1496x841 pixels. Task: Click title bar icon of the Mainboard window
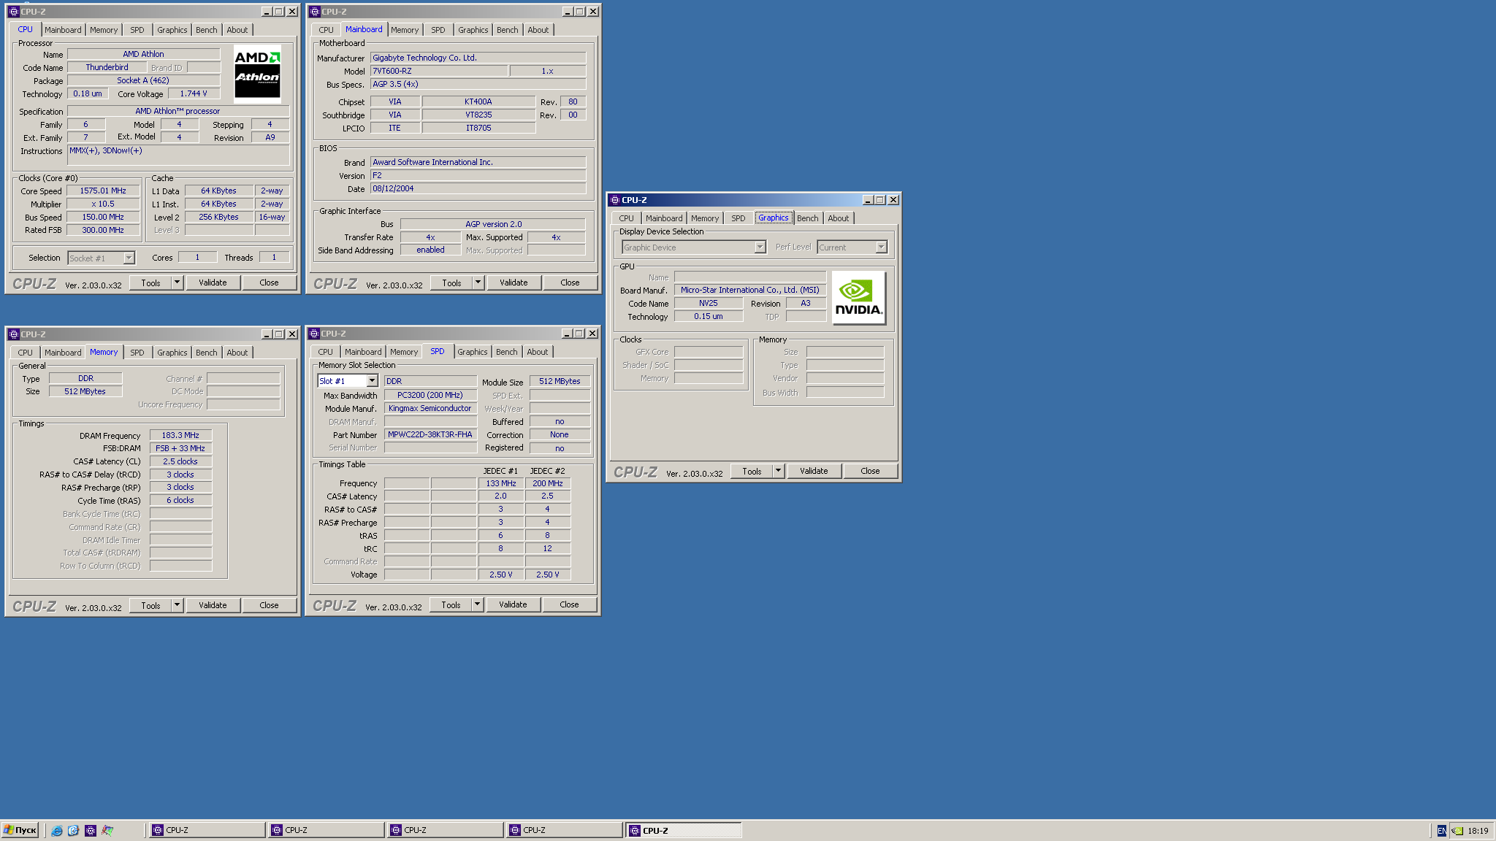314,12
